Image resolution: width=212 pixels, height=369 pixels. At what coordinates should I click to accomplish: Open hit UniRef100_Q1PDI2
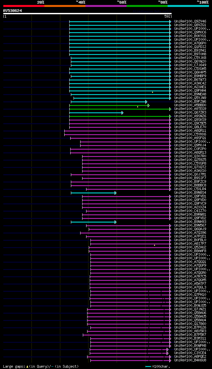pos(190,47)
